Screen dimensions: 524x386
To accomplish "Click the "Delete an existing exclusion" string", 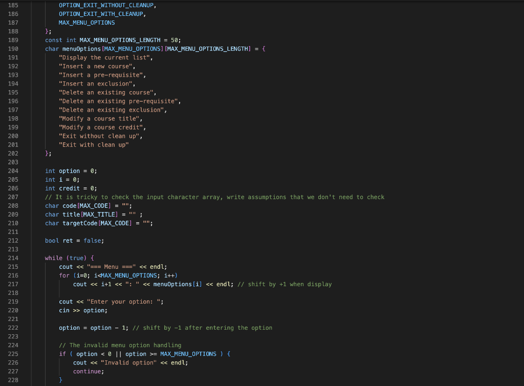I will [111, 110].
